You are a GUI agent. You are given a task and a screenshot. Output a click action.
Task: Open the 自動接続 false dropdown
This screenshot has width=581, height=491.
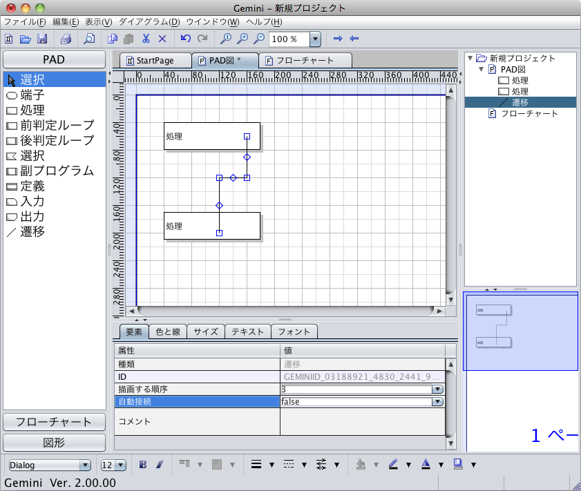[x=437, y=402]
